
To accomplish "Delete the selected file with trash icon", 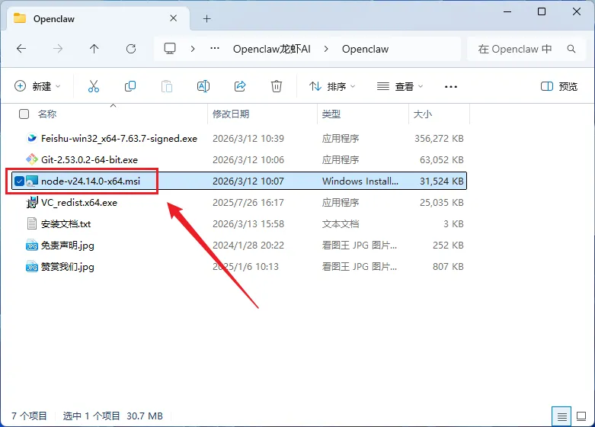I will point(277,86).
